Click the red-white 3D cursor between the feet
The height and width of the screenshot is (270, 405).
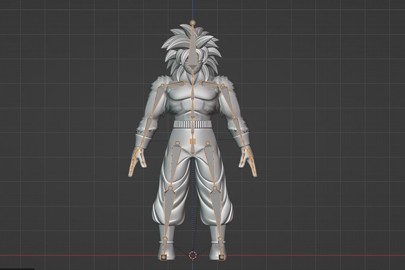click(193, 255)
